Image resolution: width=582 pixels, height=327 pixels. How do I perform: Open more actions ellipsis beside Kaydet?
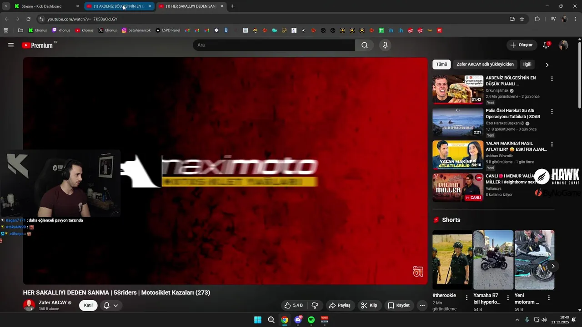point(422,305)
